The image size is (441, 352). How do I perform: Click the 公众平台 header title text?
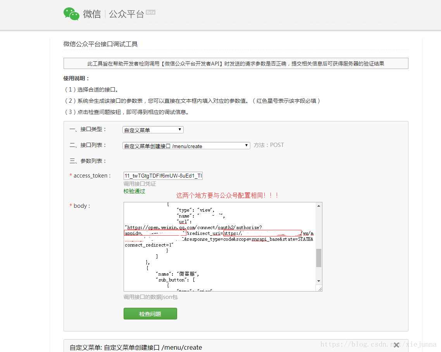click(126, 14)
